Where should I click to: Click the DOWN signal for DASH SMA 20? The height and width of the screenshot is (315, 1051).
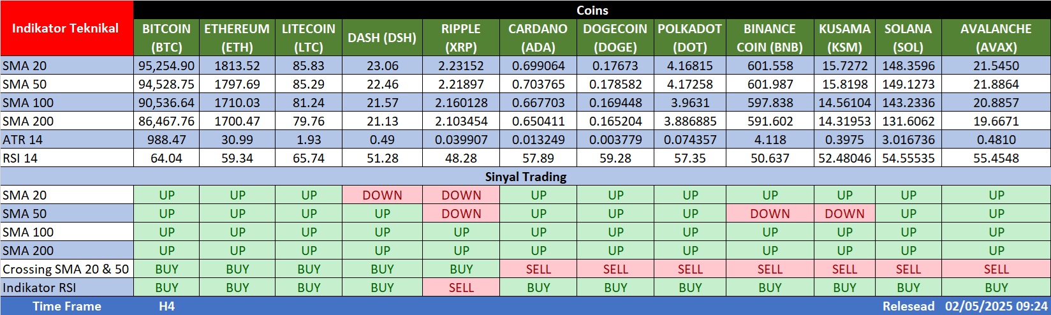pyautogui.click(x=382, y=195)
